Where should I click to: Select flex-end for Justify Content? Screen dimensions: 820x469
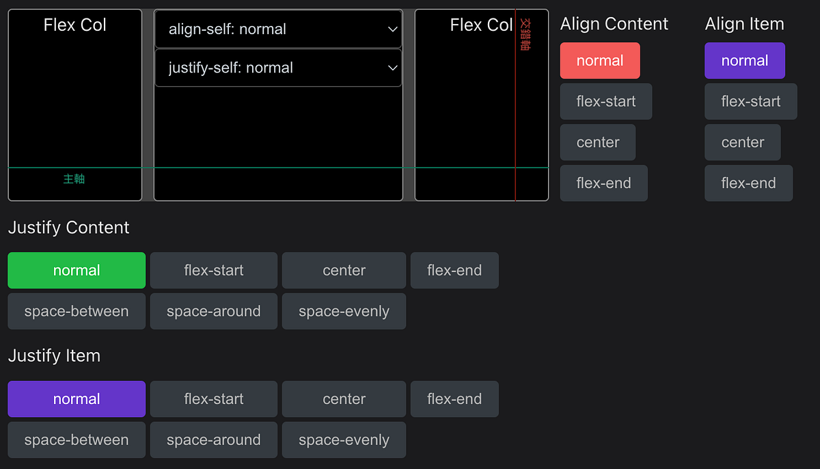point(454,270)
